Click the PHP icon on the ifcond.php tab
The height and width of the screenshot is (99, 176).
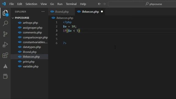tap(52, 12)
